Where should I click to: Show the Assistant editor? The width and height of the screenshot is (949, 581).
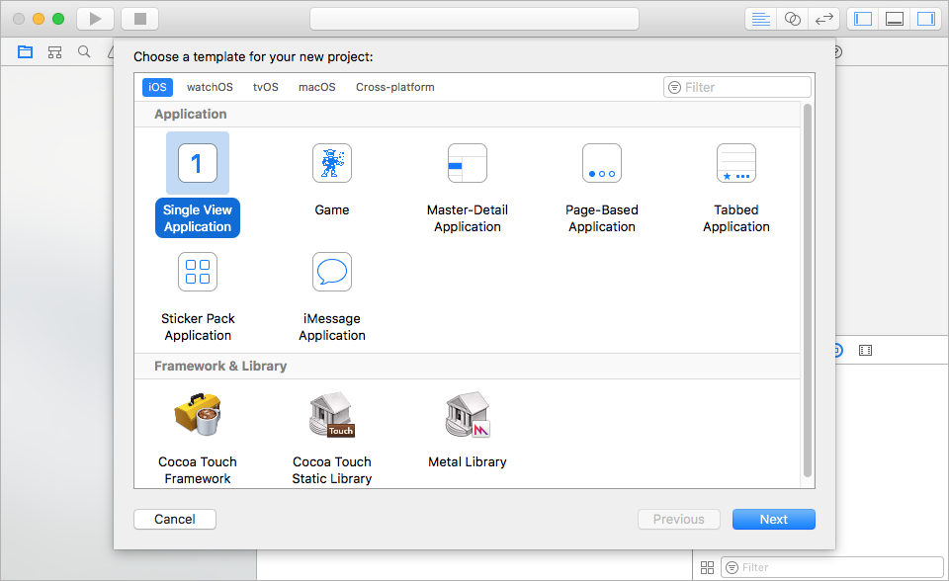pyautogui.click(x=792, y=19)
